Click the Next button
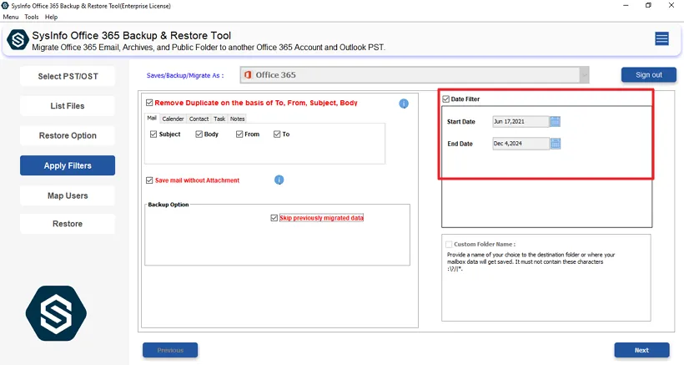The image size is (684, 365). tap(641, 350)
